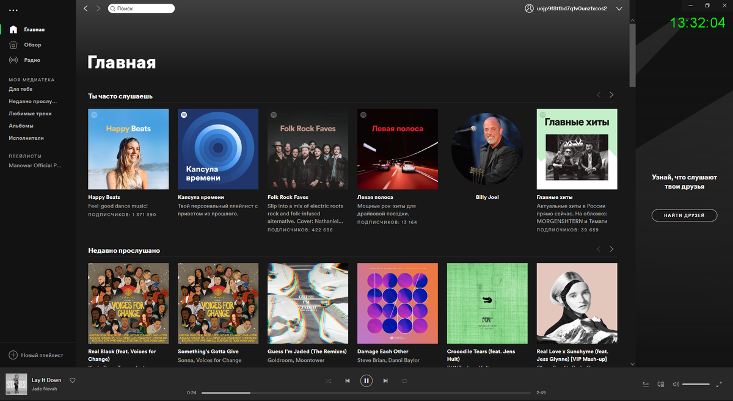
Task: Pause the current track
Action: pyautogui.click(x=366, y=381)
